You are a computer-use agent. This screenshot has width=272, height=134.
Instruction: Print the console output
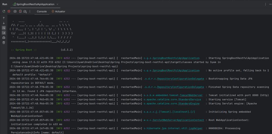(x=4, y=38)
